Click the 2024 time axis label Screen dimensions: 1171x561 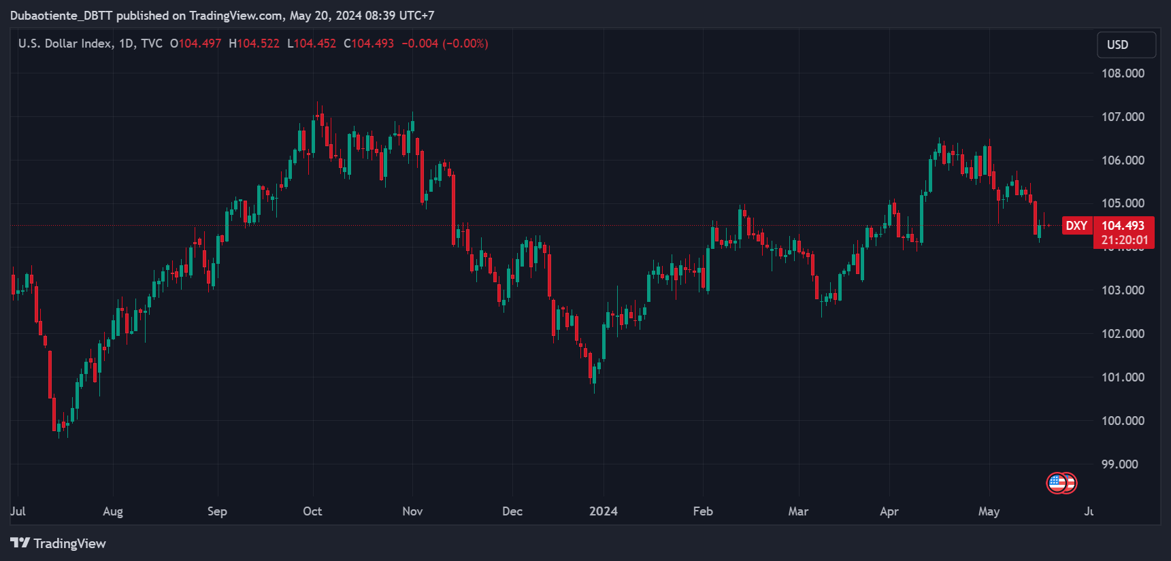604,511
